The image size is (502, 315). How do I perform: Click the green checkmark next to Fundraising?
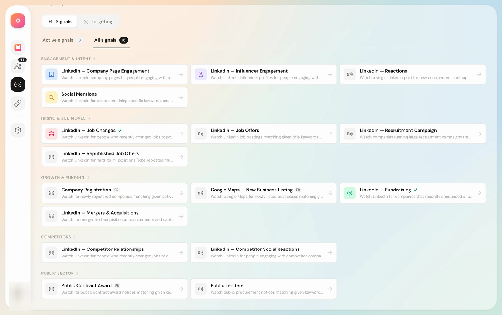[x=416, y=190]
